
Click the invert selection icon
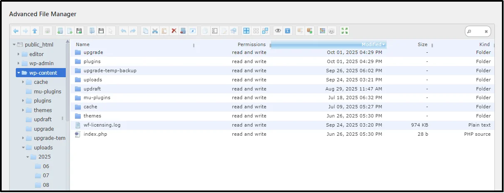tap(265, 31)
